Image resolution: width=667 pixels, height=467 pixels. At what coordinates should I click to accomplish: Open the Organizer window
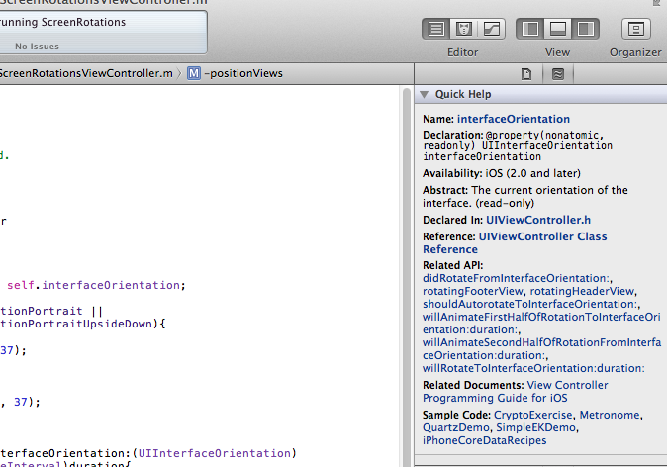point(636,29)
